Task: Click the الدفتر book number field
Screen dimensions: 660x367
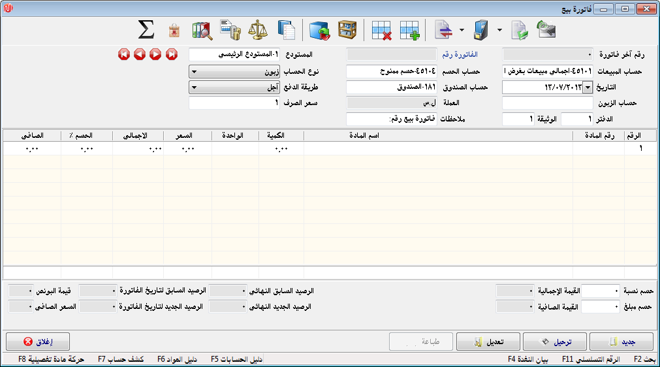Action: click(577, 119)
